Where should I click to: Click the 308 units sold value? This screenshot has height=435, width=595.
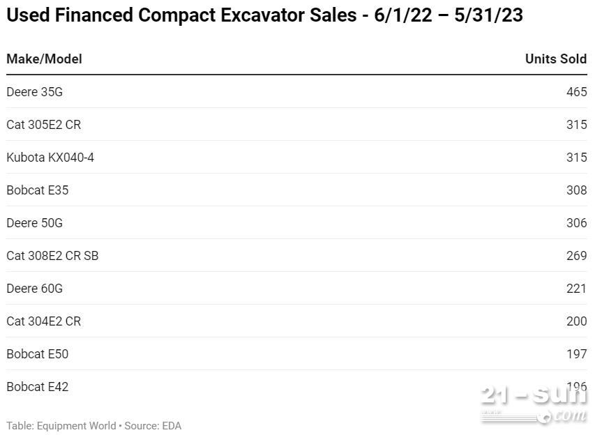(x=576, y=190)
